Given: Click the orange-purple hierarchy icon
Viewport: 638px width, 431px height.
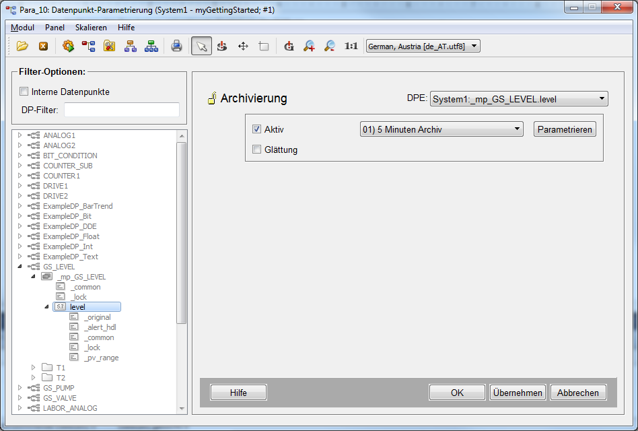Looking at the screenshot, I should click(x=130, y=46).
